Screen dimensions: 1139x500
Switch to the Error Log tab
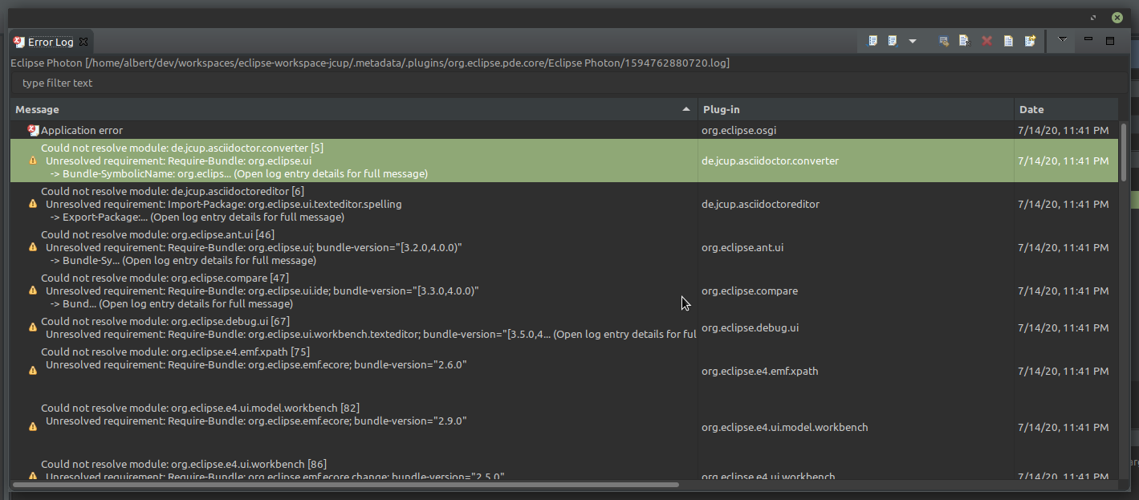(48, 42)
